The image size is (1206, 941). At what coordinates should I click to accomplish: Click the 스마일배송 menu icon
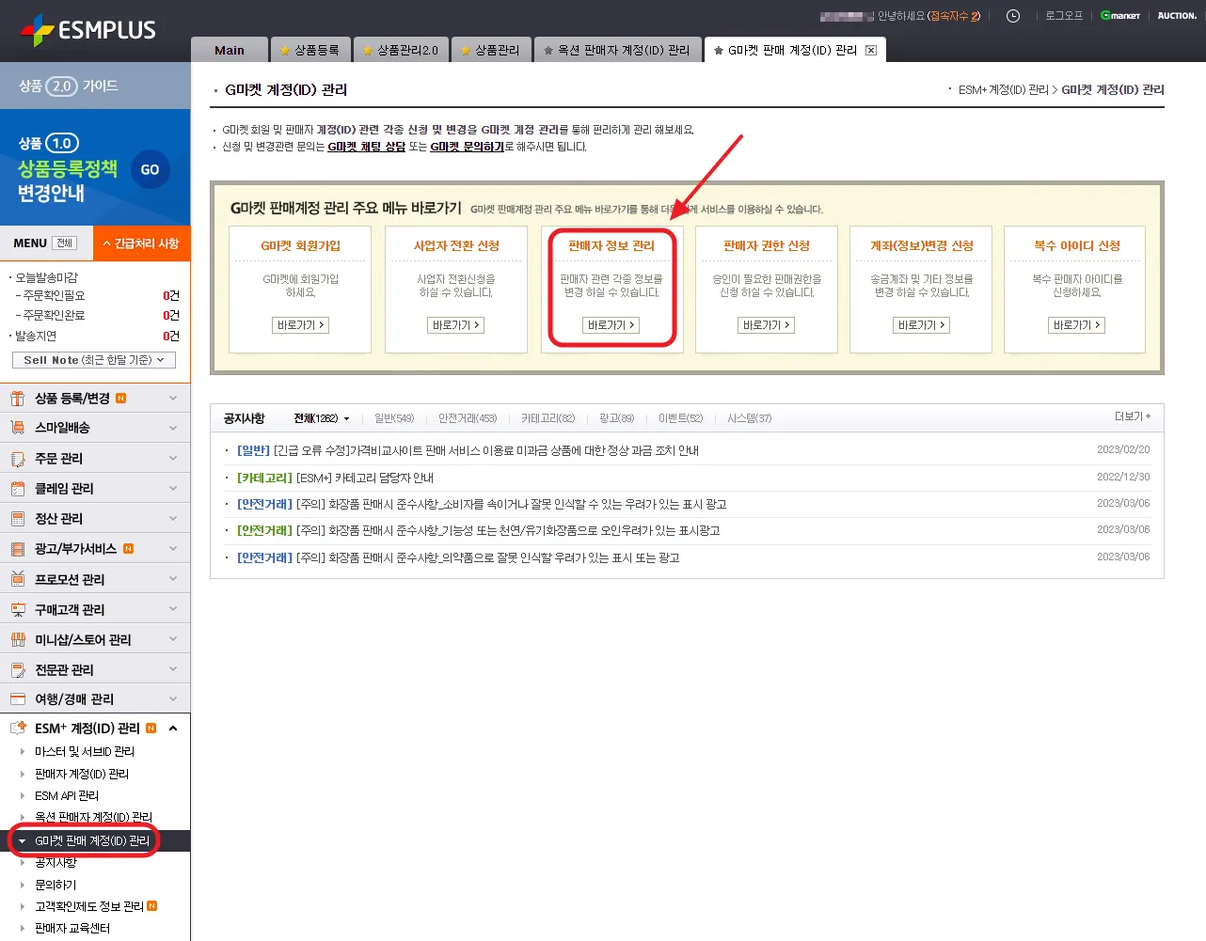tap(18, 428)
